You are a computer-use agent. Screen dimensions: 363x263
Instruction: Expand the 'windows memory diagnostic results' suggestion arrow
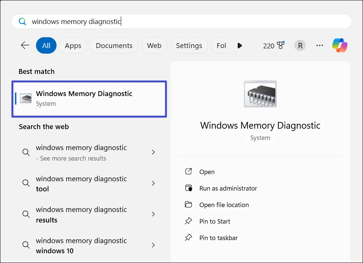point(153,214)
